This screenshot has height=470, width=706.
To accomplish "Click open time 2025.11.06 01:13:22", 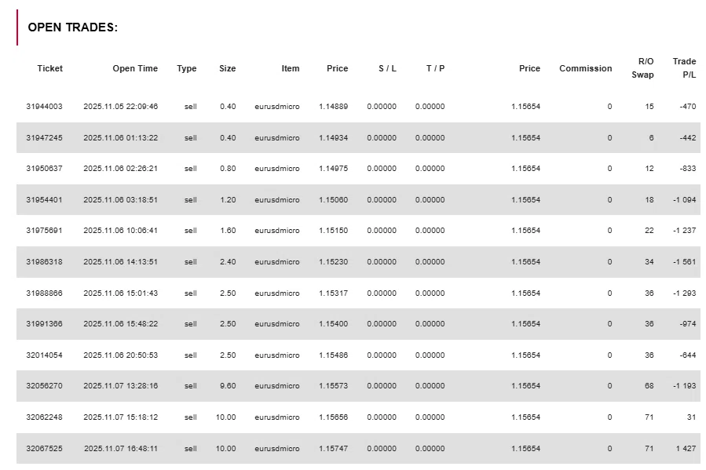I will pos(121,137).
